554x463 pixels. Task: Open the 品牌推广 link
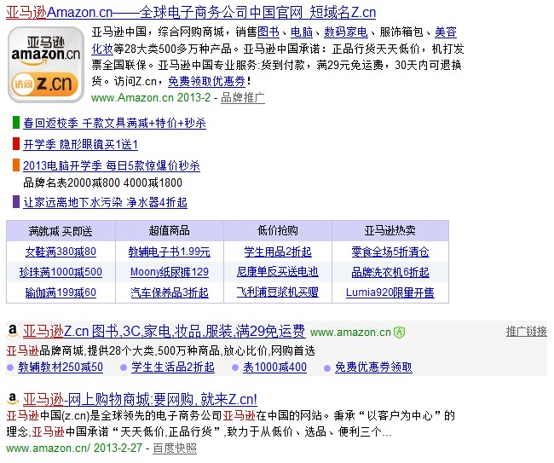[242, 97]
